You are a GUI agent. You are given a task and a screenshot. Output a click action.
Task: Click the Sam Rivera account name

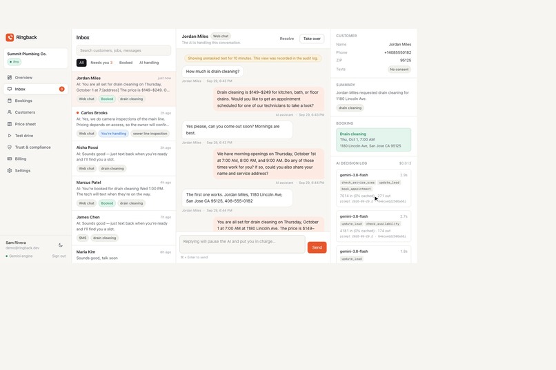coord(16,243)
